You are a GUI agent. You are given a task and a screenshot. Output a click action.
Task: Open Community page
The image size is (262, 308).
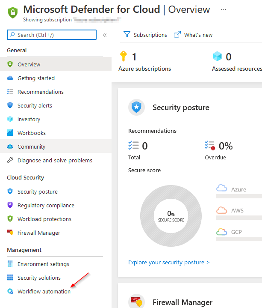pos(56,147)
